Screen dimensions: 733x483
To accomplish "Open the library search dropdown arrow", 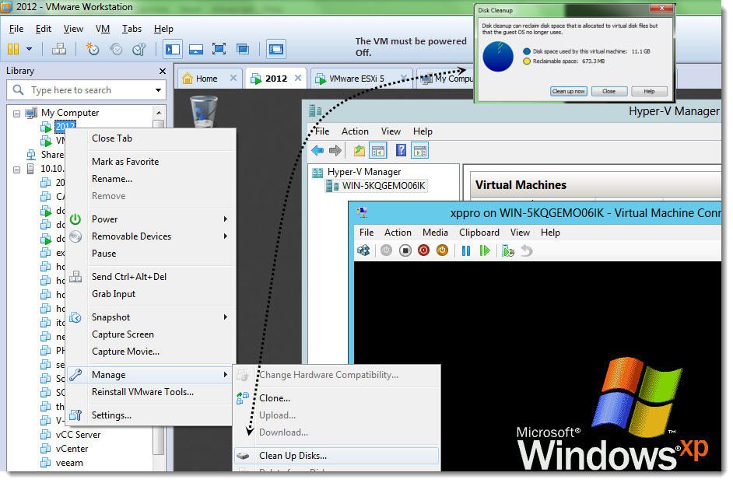I will tap(158, 90).
